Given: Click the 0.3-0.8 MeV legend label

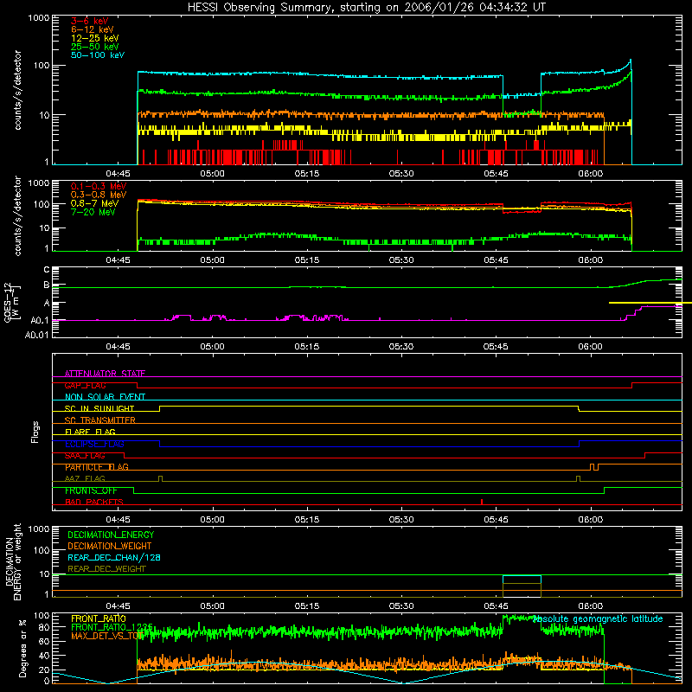Looking at the screenshot, I should pos(99,195).
